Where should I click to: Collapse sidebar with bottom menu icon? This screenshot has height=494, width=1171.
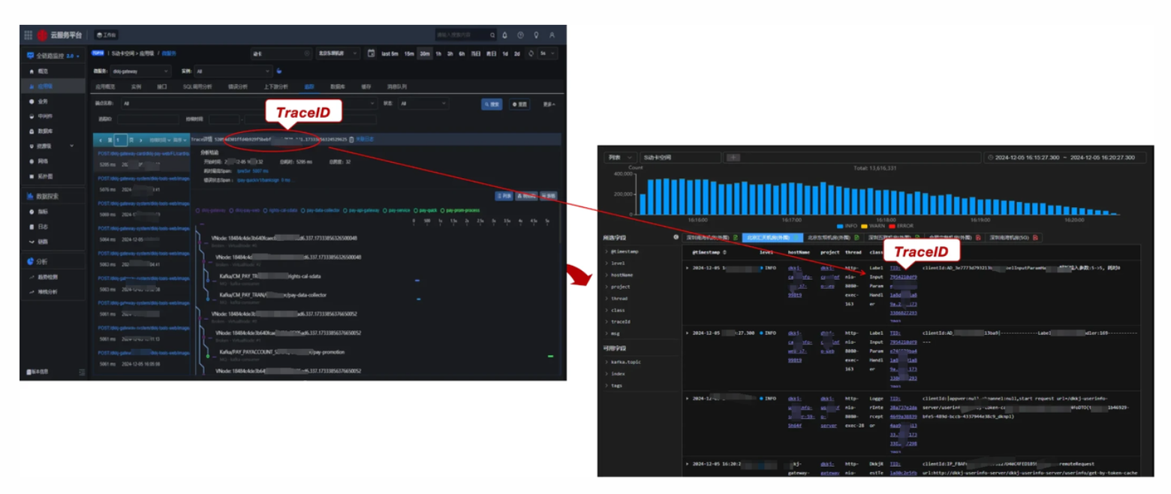[82, 372]
